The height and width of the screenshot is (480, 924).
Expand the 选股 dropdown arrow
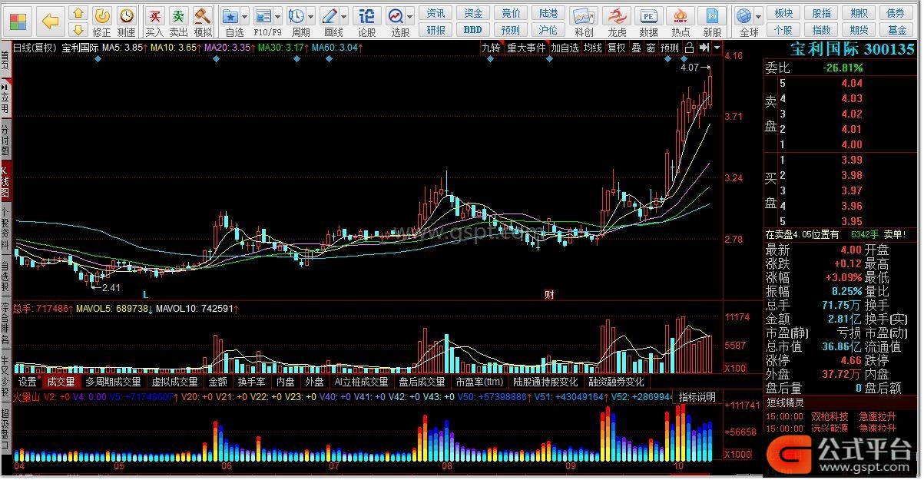[410, 16]
